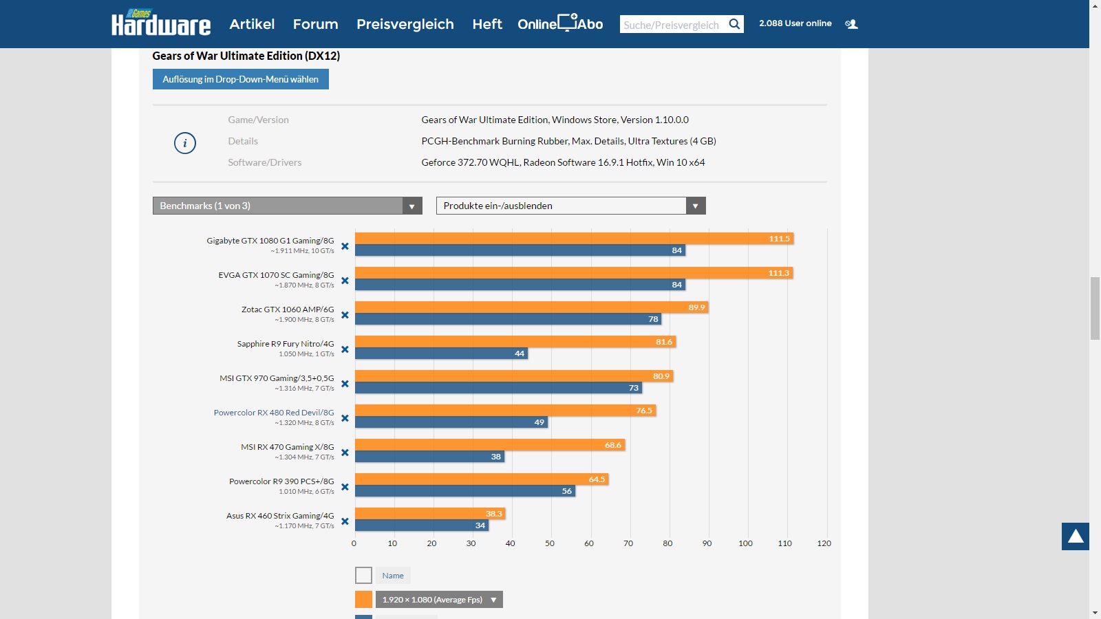Click the info circle icon
Image resolution: width=1101 pixels, height=619 pixels.
[185, 143]
